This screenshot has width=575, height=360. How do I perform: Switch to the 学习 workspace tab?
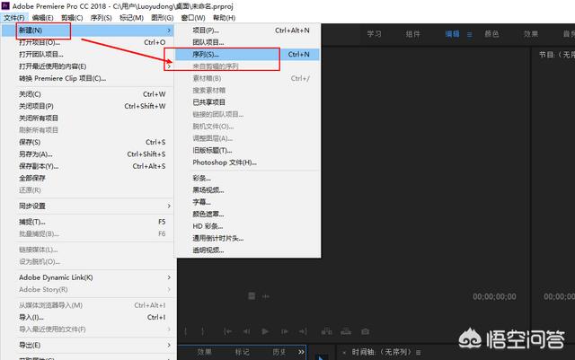tap(374, 34)
